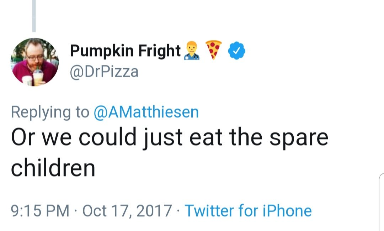Click the "Replying to" label
This screenshot has height=231, width=384.
[x=50, y=112]
